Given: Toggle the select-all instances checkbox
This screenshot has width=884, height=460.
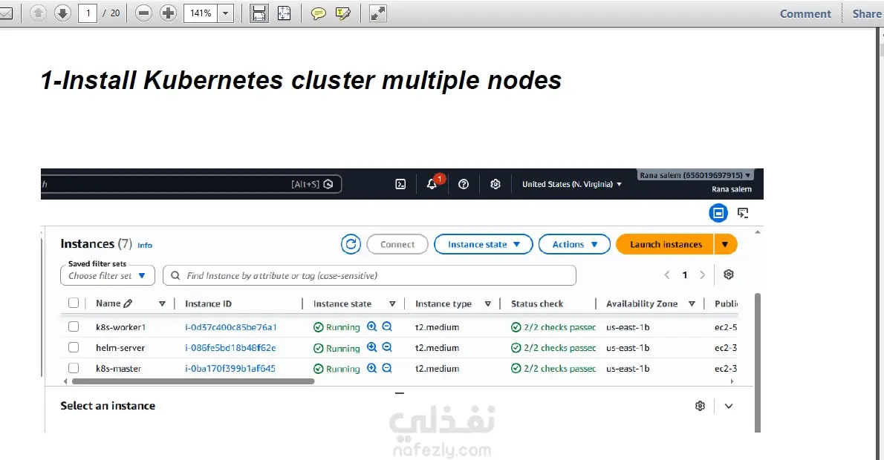Looking at the screenshot, I should pyautogui.click(x=74, y=303).
